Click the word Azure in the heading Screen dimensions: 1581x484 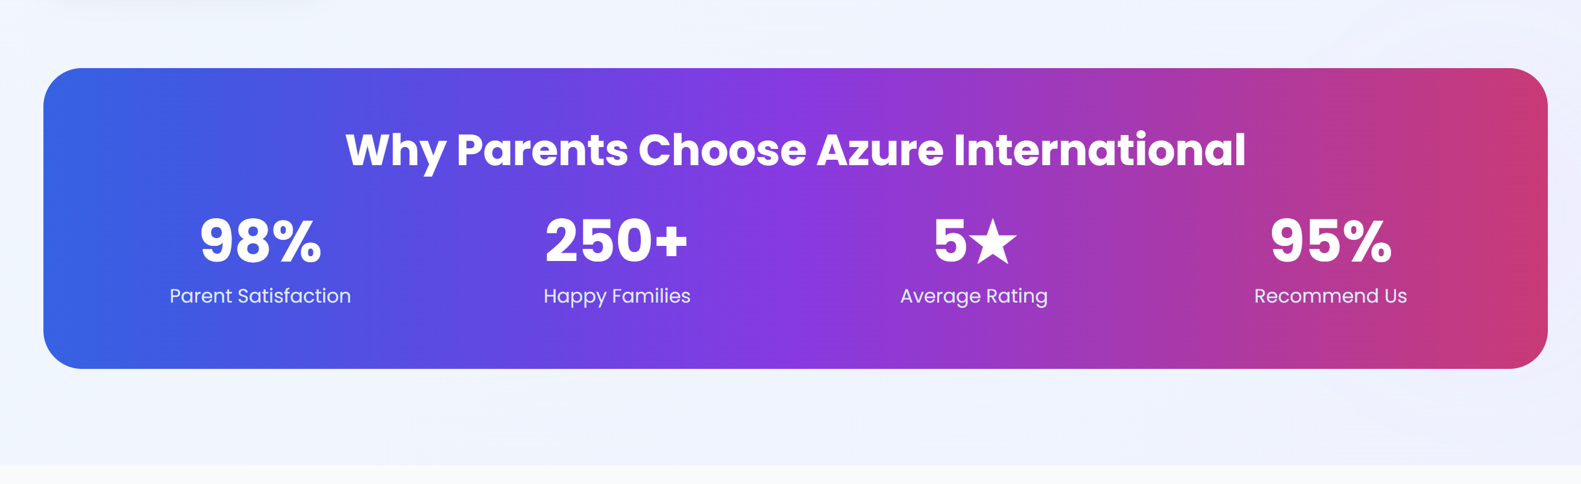[879, 151]
